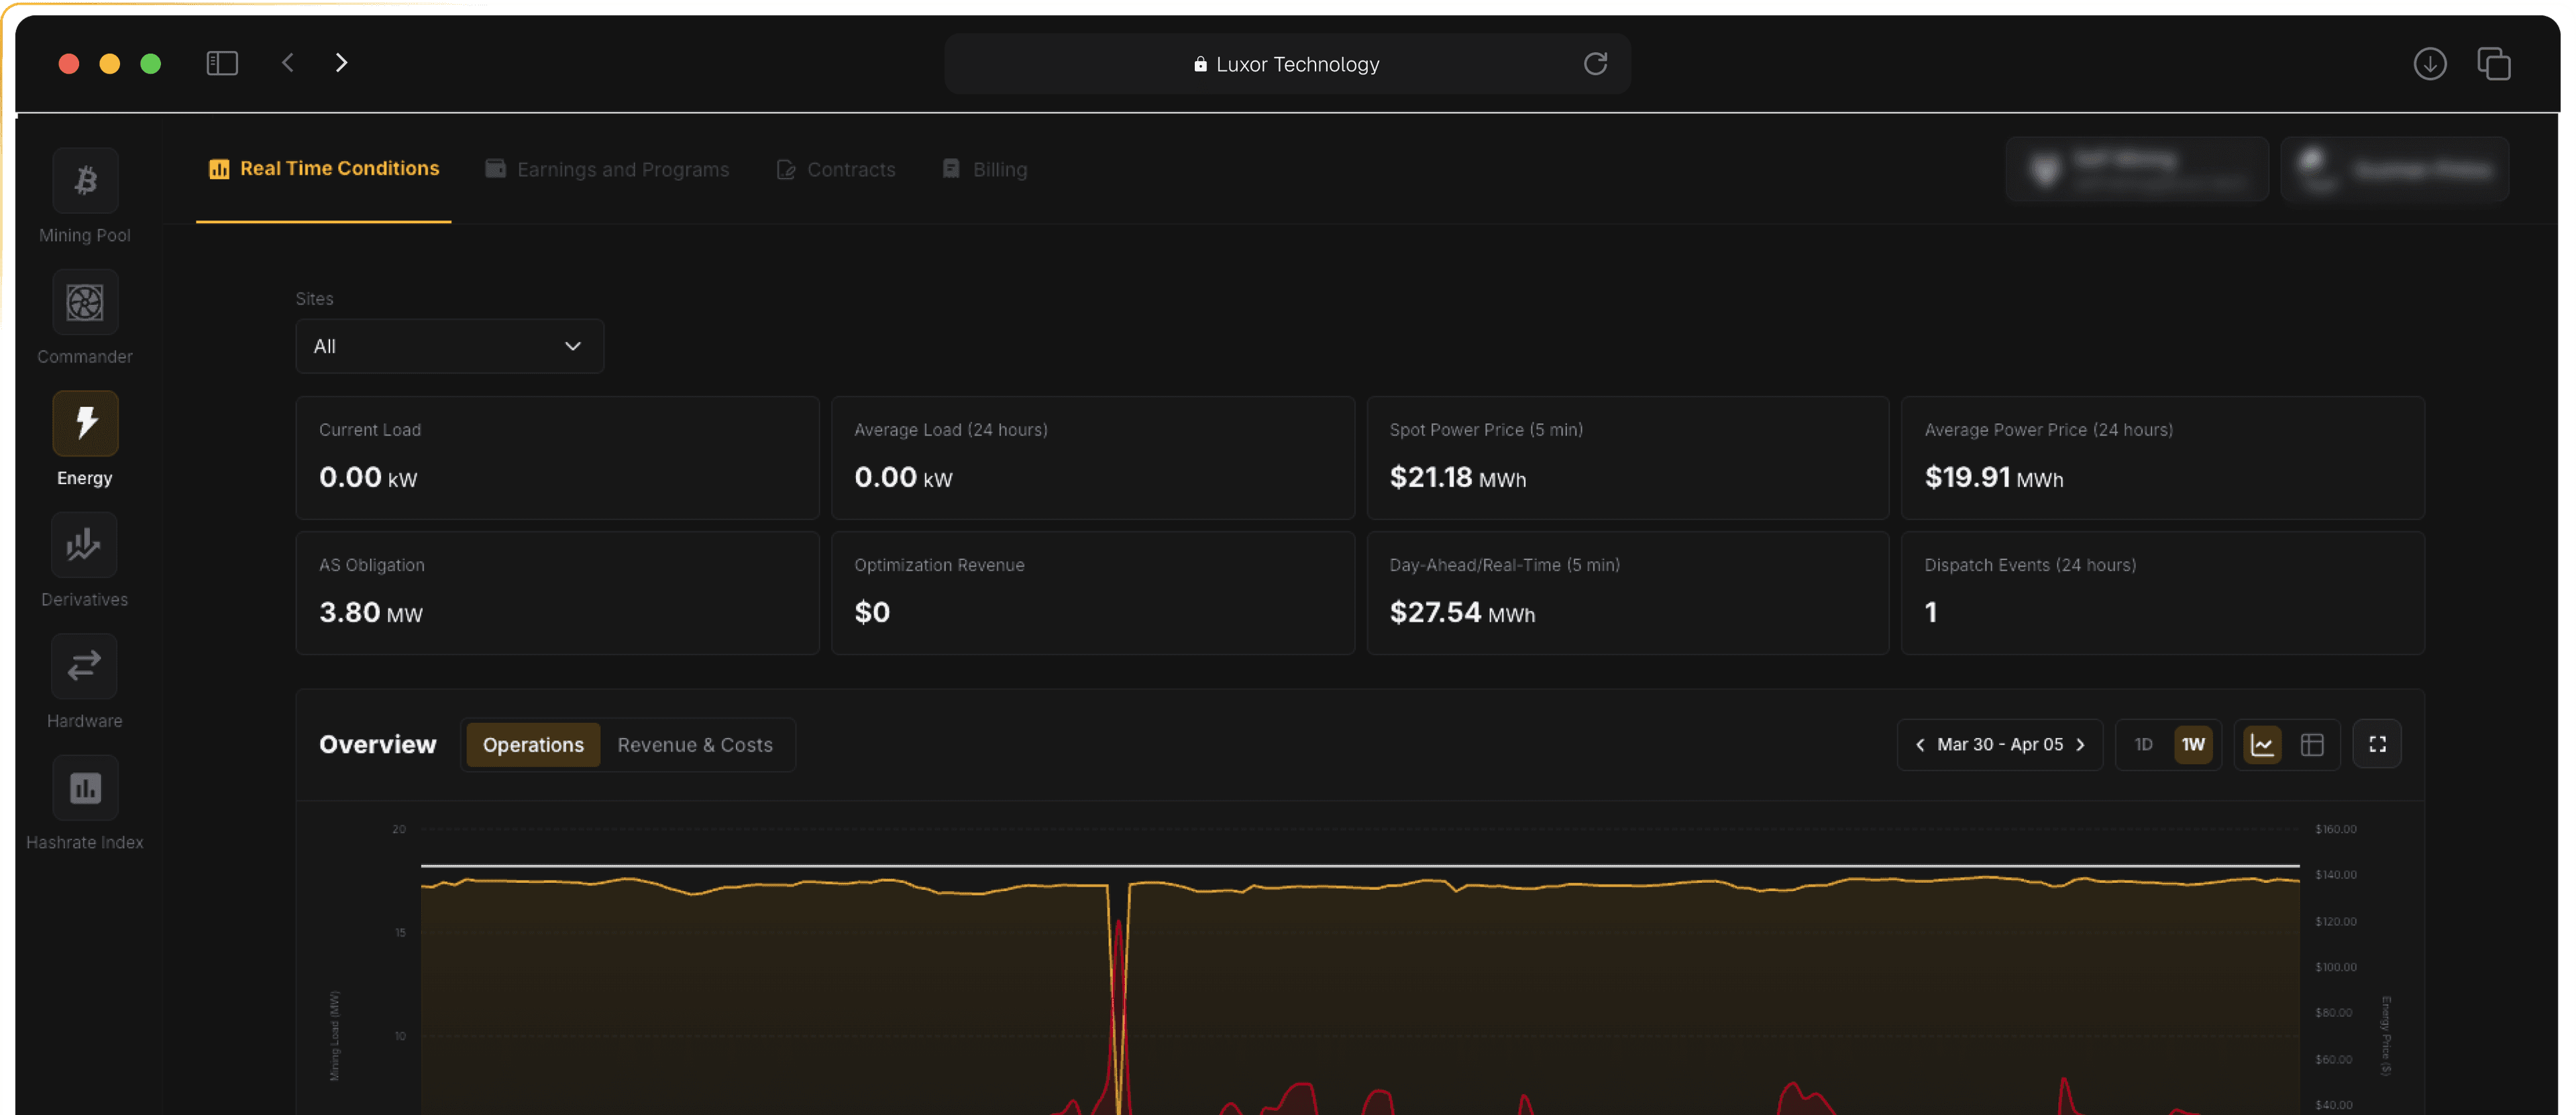The height and width of the screenshot is (1115, 2576).
Task: Switch chart view to table layout icon
Action: pos(2313,744)
